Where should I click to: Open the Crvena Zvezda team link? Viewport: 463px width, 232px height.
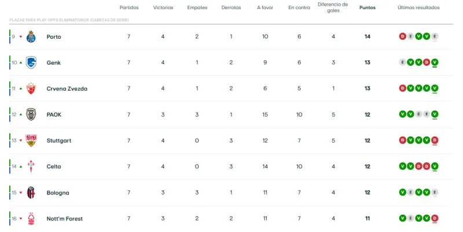(67, 88)
